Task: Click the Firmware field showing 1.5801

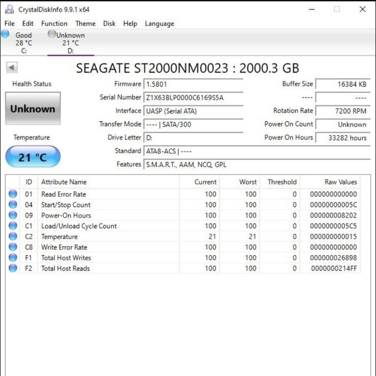Action: coord(193,84)
